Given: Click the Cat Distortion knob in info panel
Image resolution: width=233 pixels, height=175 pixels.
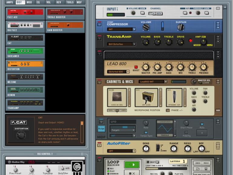Looking at the screenshot, I should pos(21,135).
